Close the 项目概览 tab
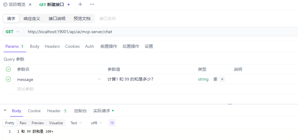 pyautogui.click(x=30, y=4)
